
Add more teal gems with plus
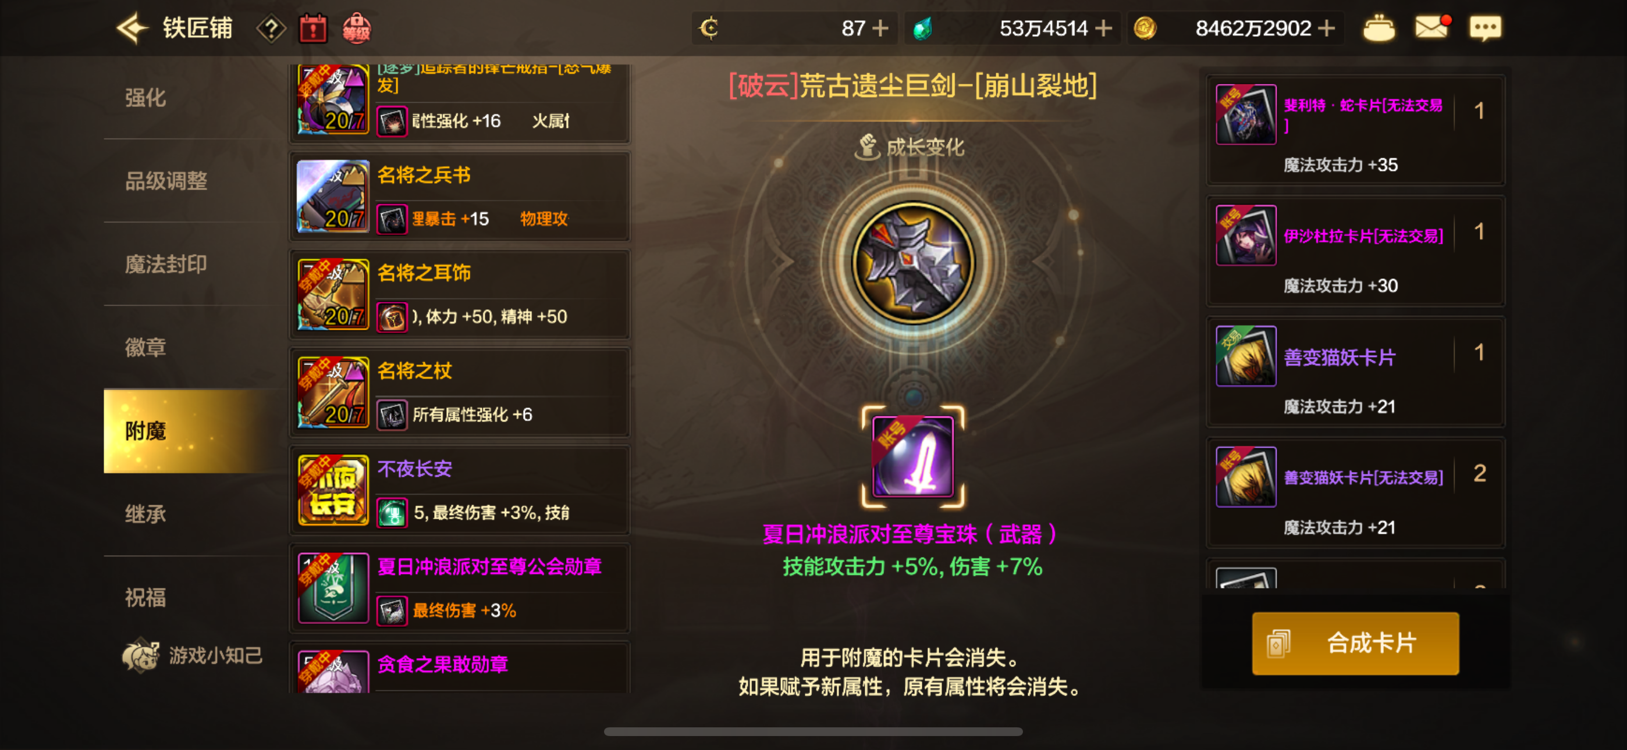1103,28
